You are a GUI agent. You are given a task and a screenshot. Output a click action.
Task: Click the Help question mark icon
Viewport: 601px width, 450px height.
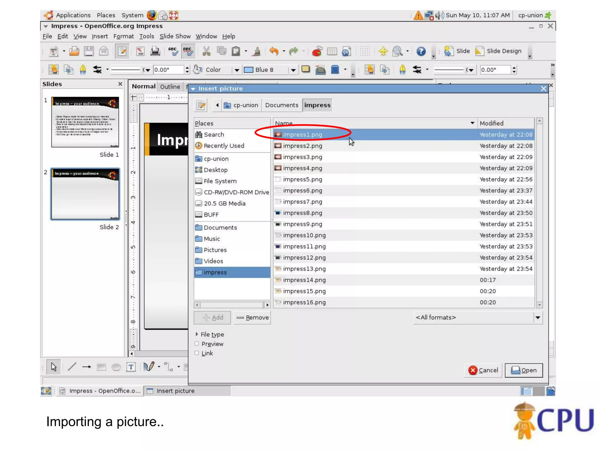coord(421,51)
